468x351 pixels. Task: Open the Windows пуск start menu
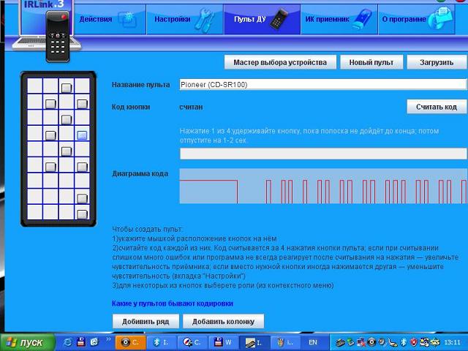pos(26,342)
